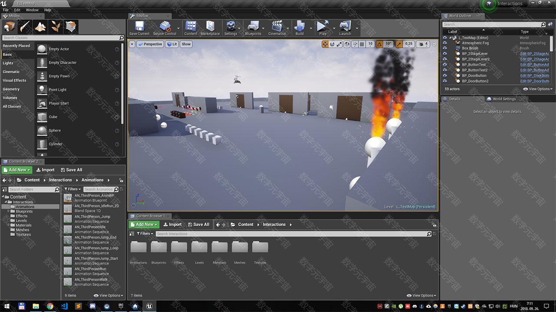Screen dimensions: 556x312
Task: Open Content from the toolbar
Action: 190,28
